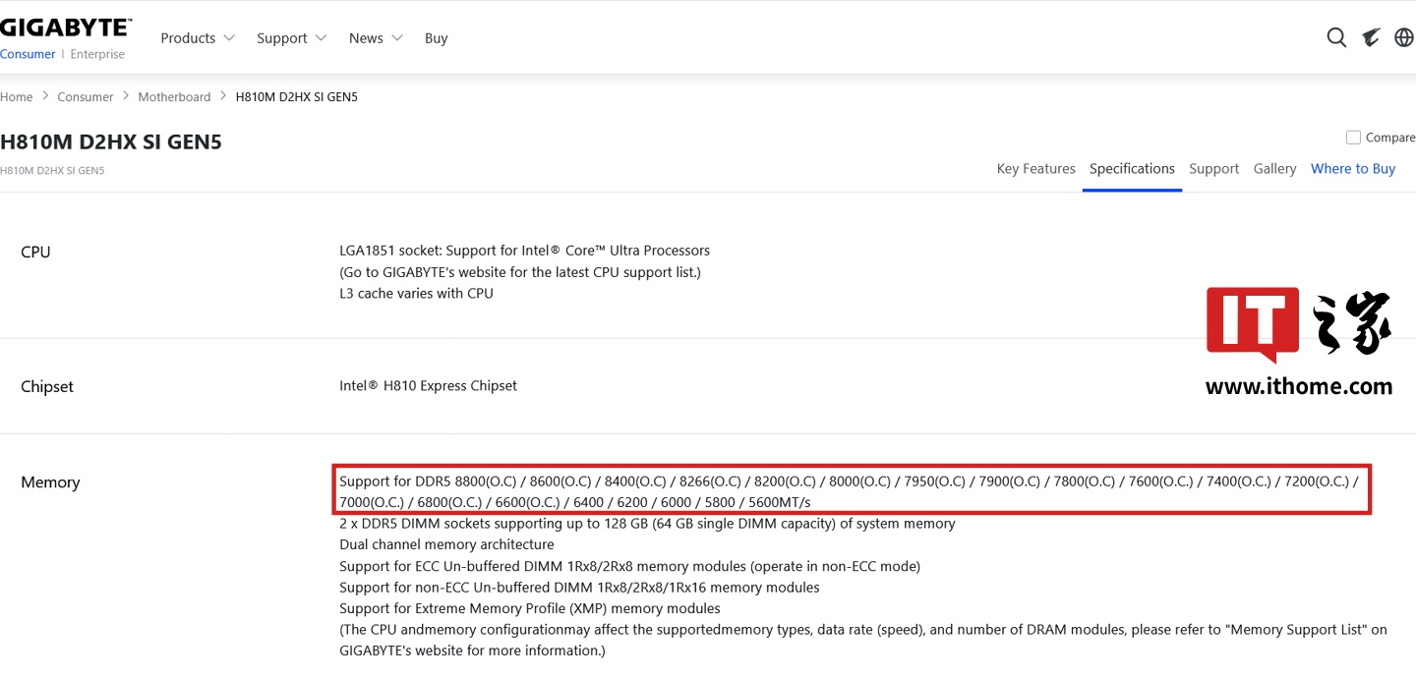This screenshot has height=678, width=1416.
Task: Open Buy in the top navigation
Action: 436,38
